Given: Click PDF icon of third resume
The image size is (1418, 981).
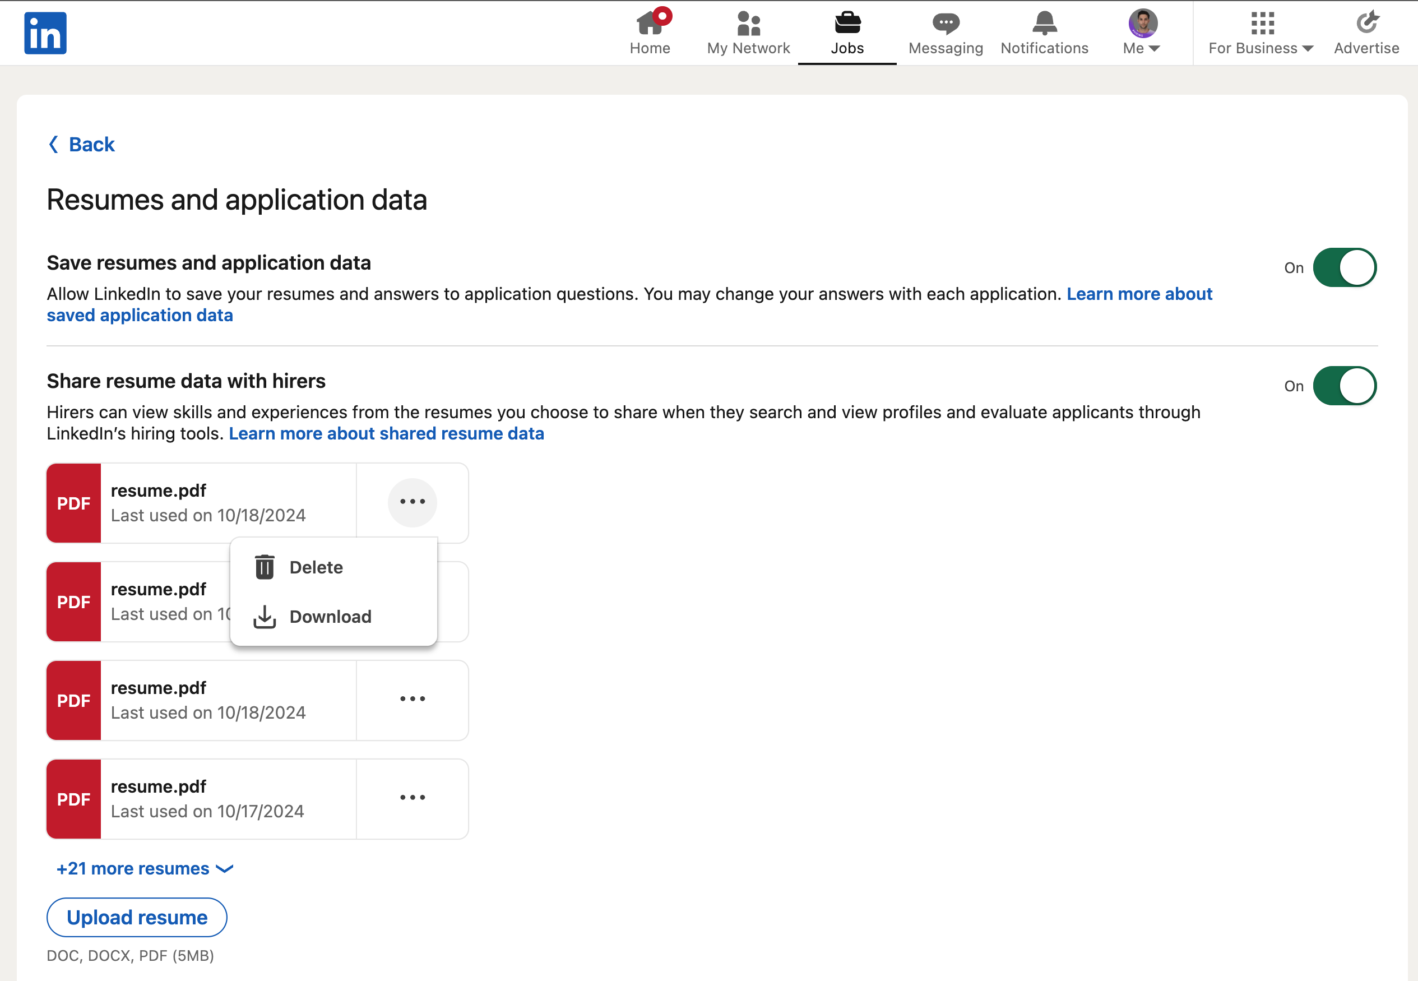Looking at the screenshot, I should (74, 701).
